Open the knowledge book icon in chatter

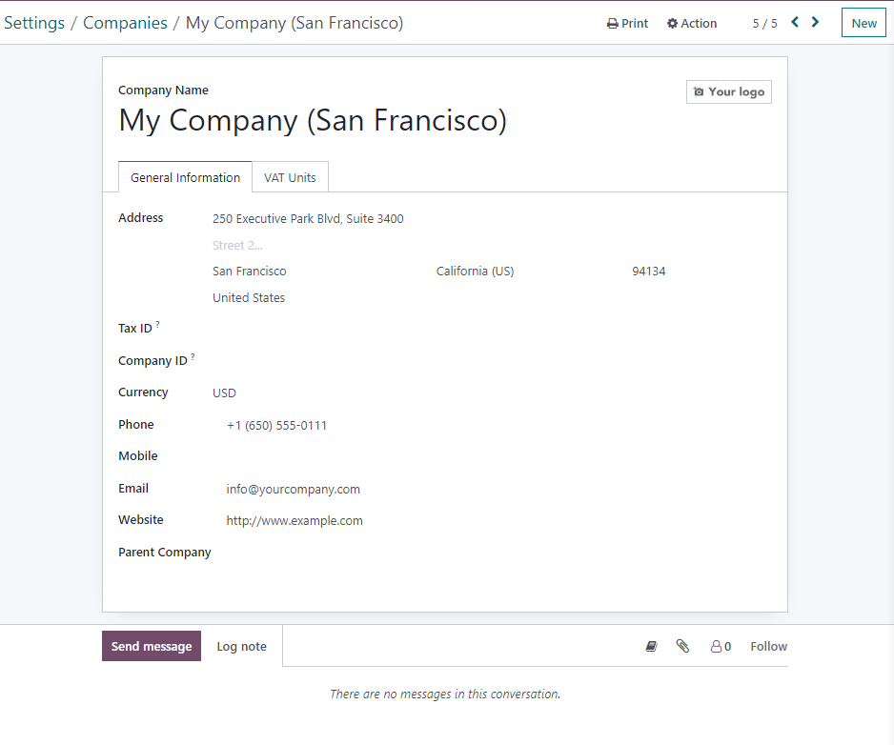[x=651, y=646]
